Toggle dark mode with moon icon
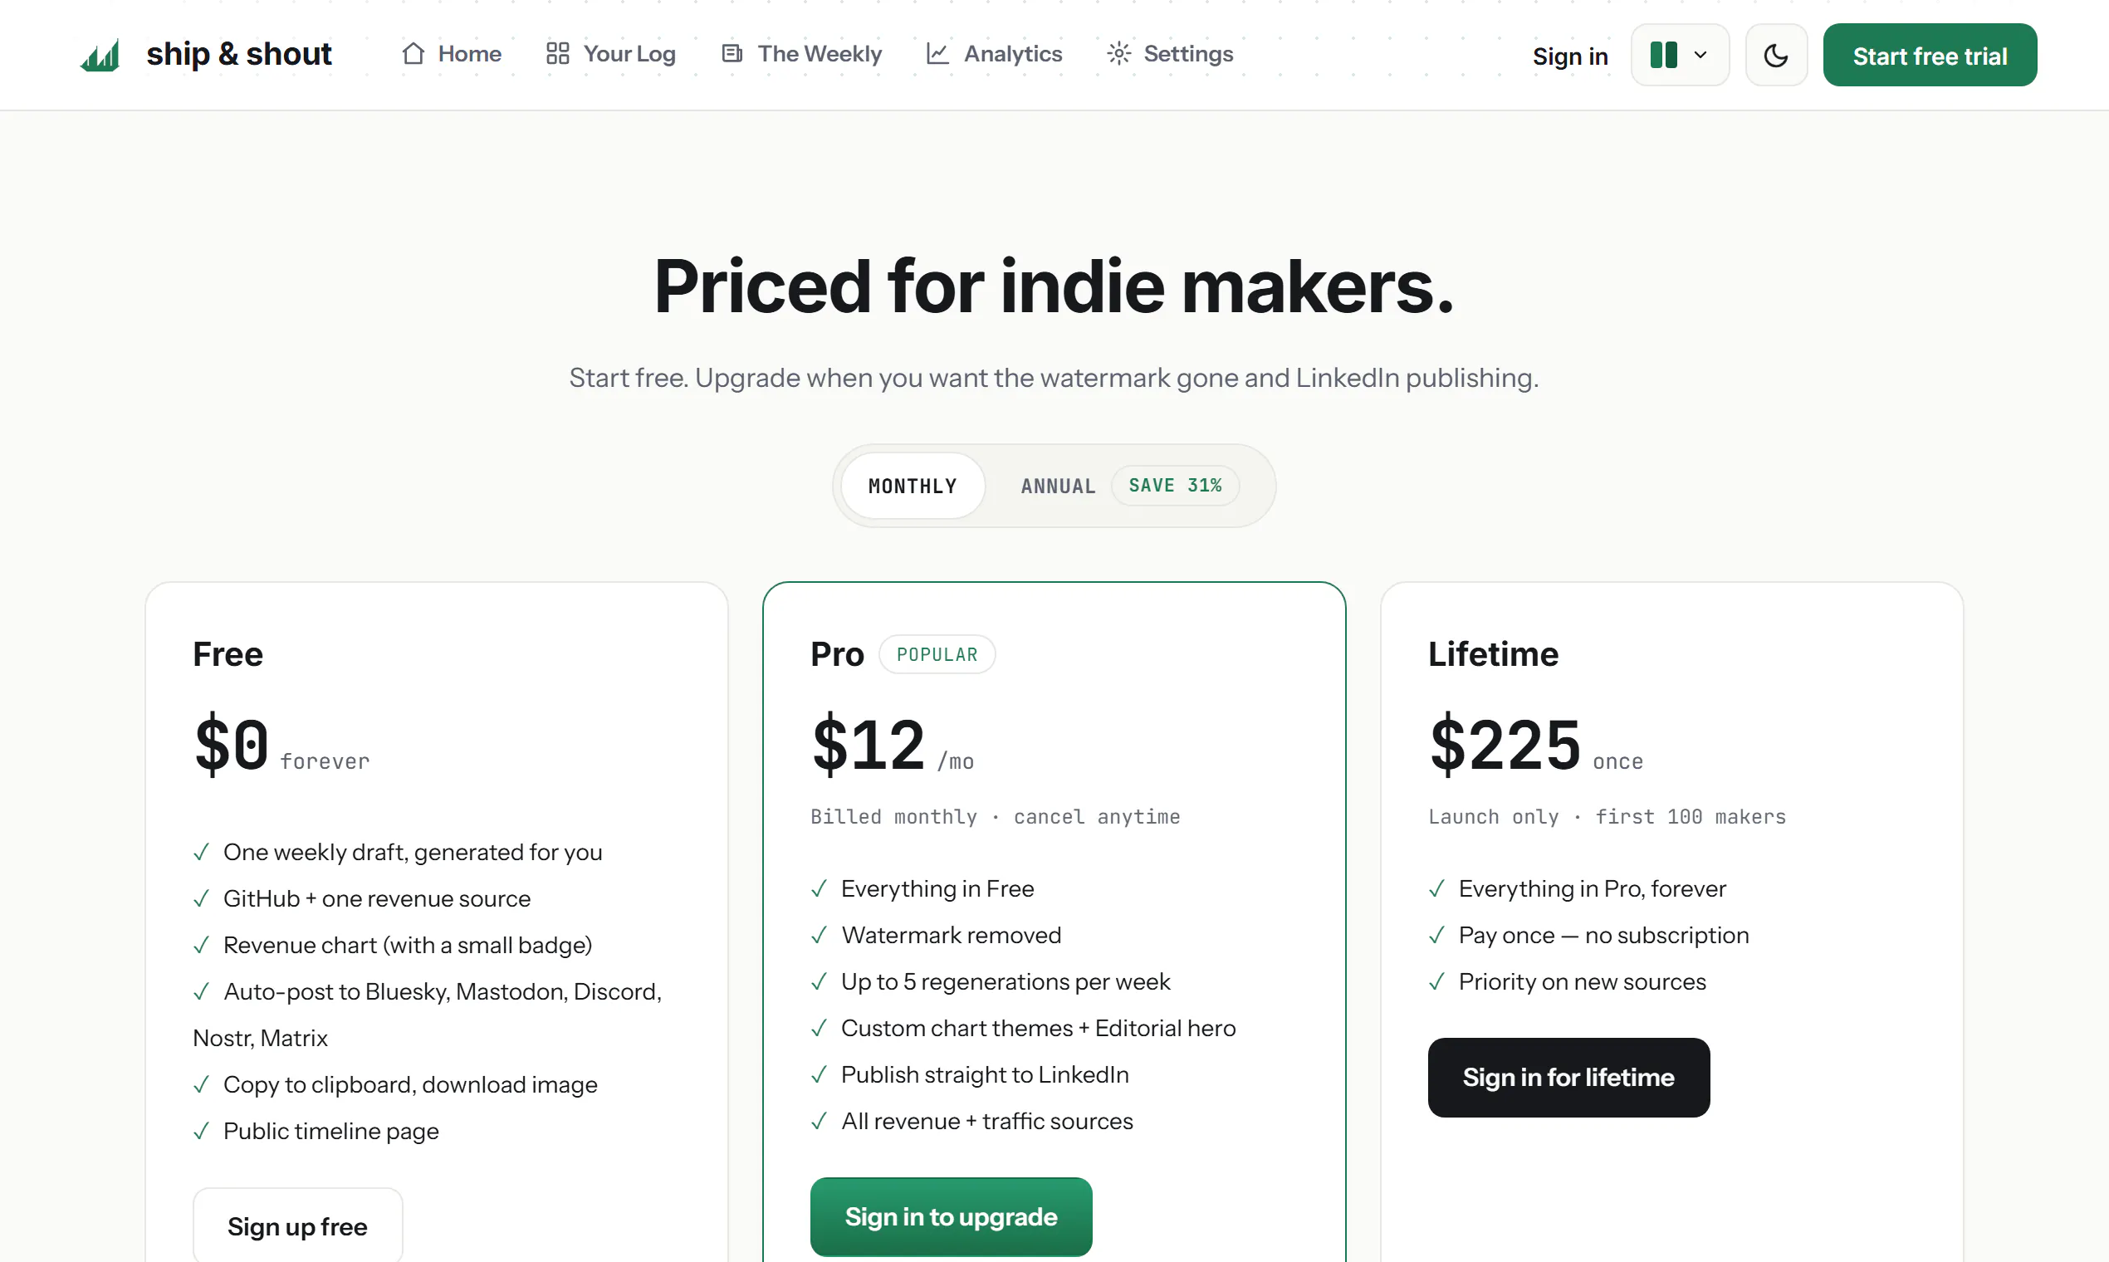Viewport: 2109px width, 1262px height. click(1776, 56)
